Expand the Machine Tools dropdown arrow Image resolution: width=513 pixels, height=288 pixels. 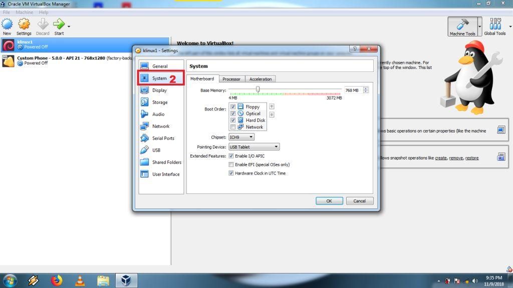(479, 27)
